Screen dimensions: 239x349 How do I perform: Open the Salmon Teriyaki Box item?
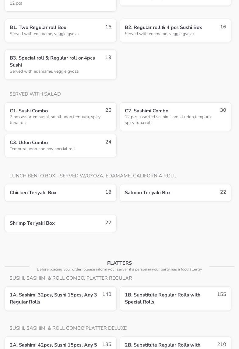point(175,193)
